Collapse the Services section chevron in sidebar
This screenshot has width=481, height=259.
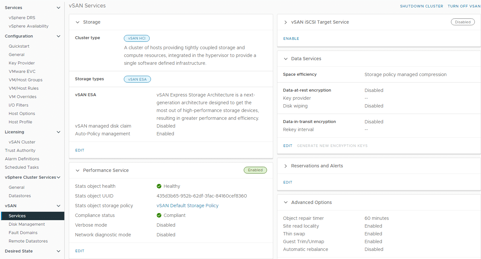(59, 7)
